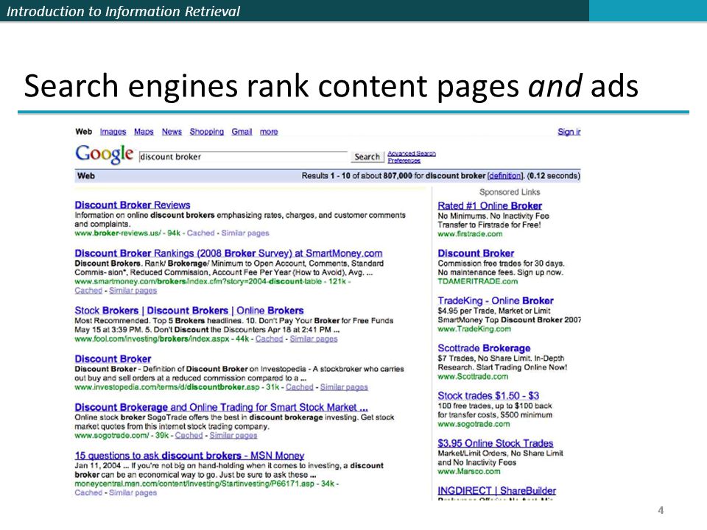Screen dimensions: 707x530
Task: Open the Maps tab link
Action: 144,132
